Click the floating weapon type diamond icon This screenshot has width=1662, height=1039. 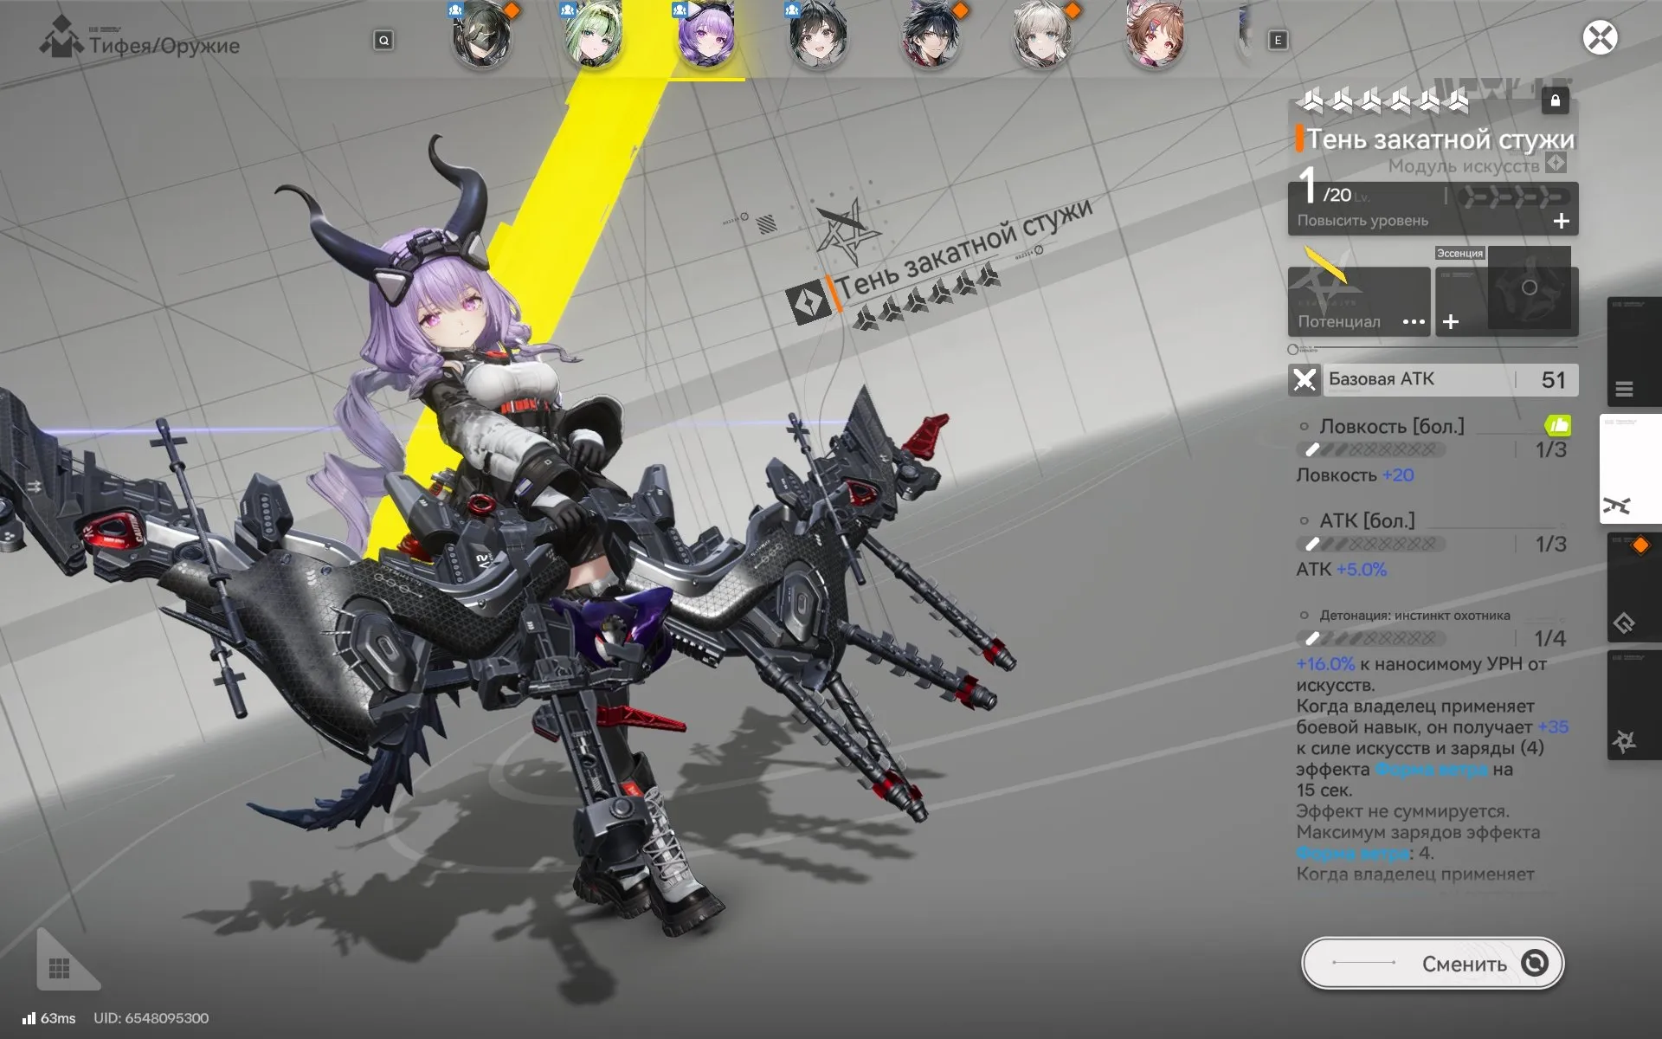(808, 303)
